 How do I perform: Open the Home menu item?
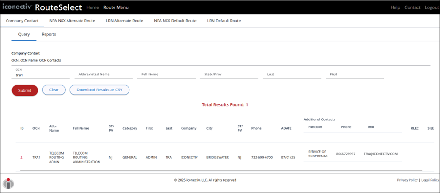tap(92, 7)
